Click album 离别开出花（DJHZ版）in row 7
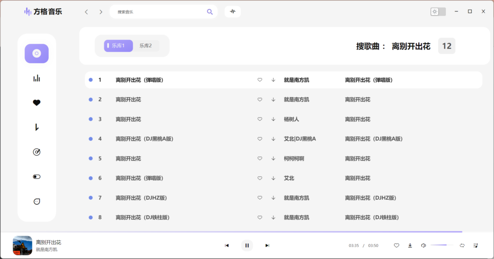The height and width of the screenshot is (259, 494). pos(370,198)
